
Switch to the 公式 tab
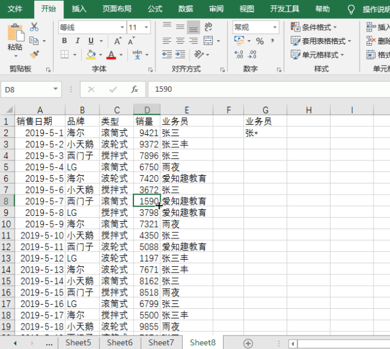(x=155, y=9)
